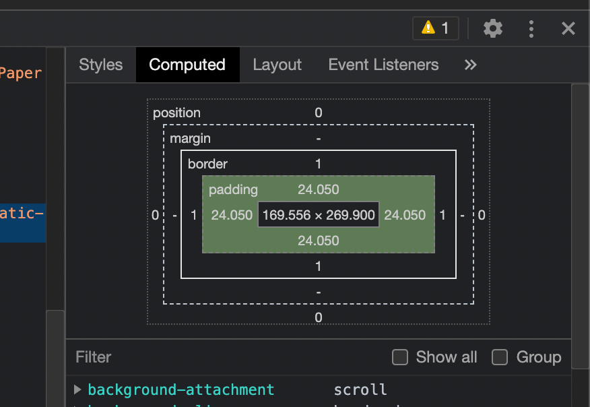Open the customize DevTools three-dot menu

(x=531, y=28)
